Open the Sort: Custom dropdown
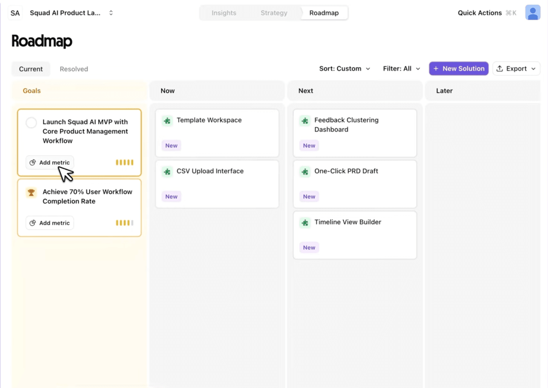The height and width of the screenshot is (388, 548). coord(345,68)
